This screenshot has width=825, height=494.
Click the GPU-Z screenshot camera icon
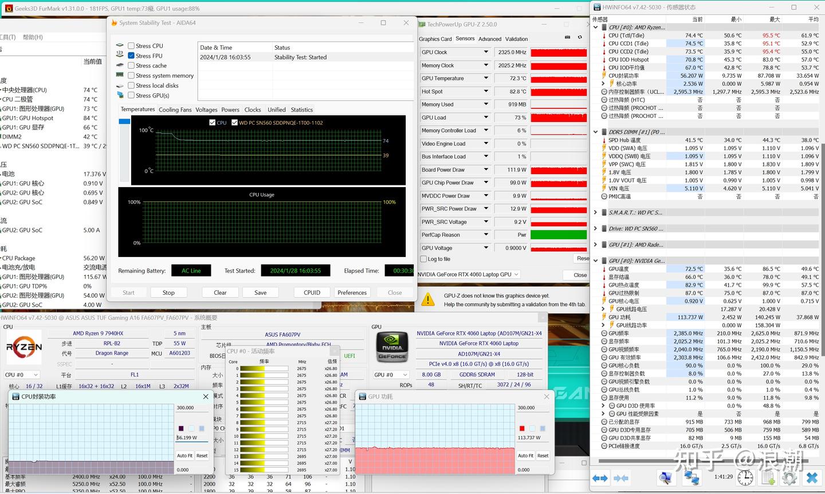coord(567,37)
